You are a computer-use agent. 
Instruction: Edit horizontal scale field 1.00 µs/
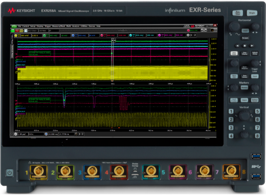pos(23,134)
